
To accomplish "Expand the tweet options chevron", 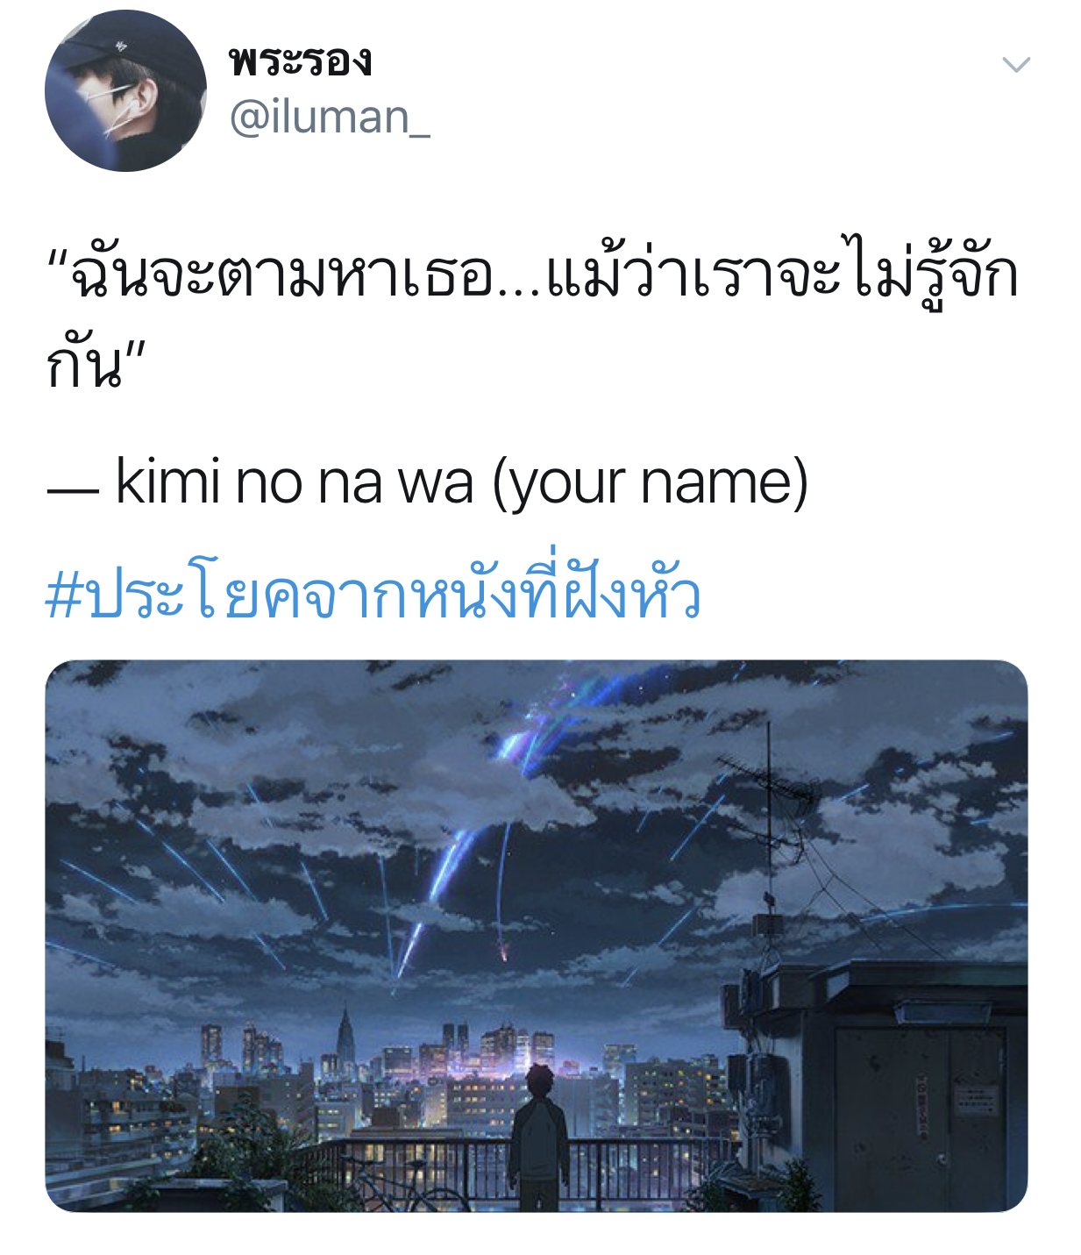I will tap(1016, 65).
